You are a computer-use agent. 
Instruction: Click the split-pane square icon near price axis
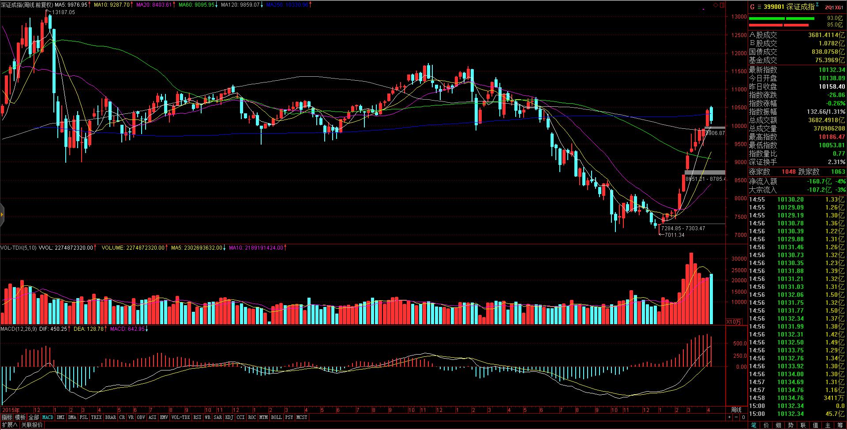tap(722, 5)
